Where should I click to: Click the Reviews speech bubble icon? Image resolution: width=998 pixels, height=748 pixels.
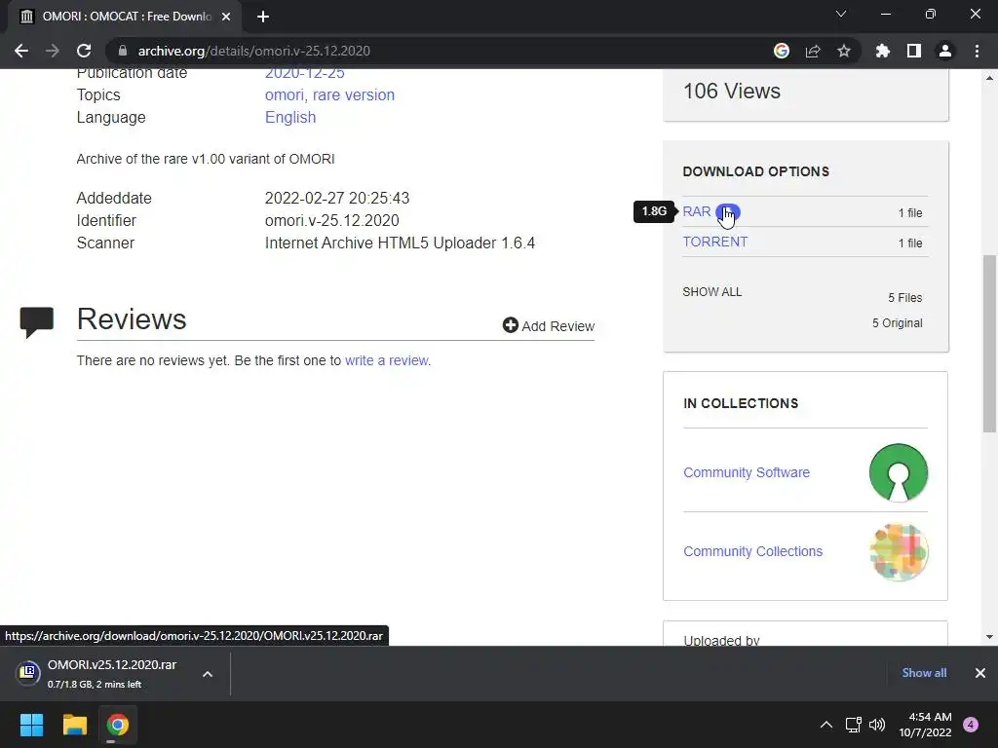(x=36, y=321)
